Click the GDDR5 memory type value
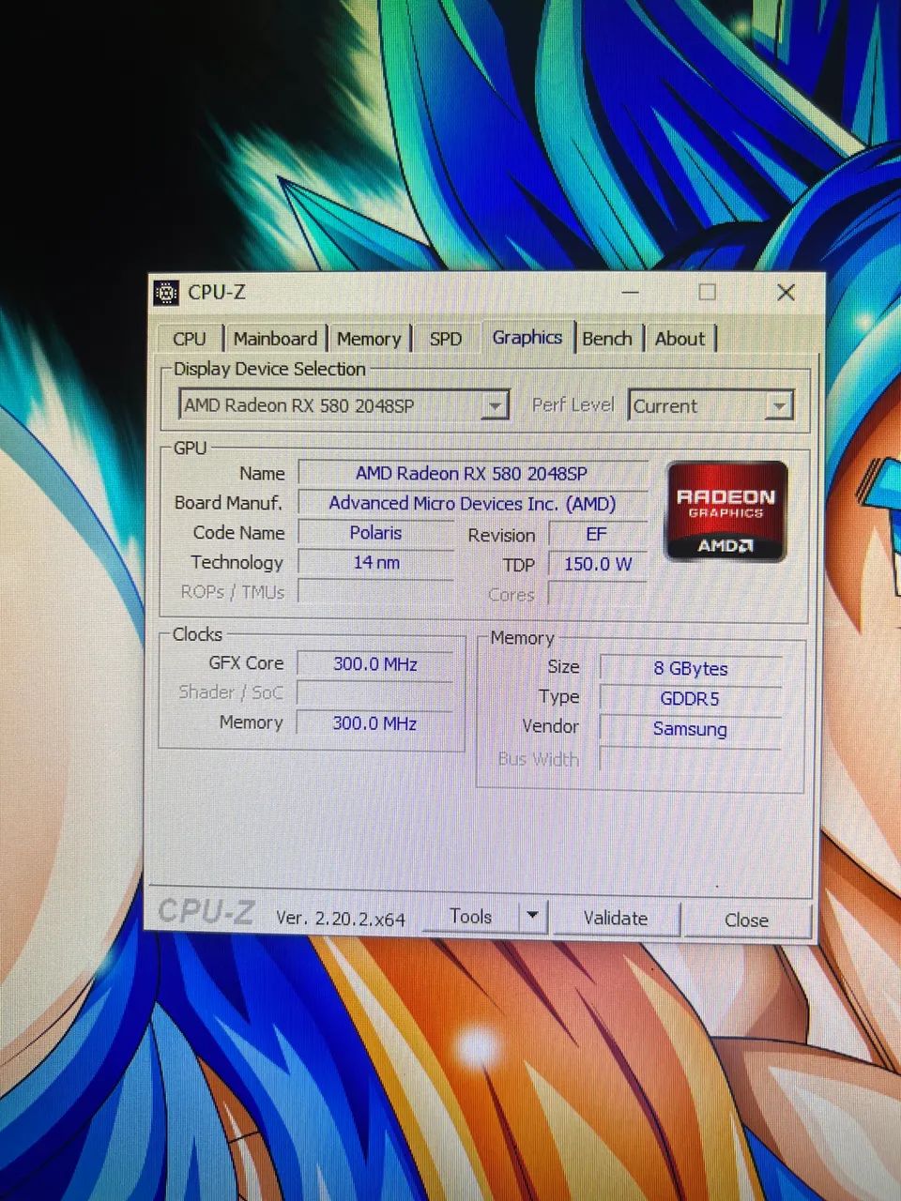 pyautogui.click(x=691, y=698)
